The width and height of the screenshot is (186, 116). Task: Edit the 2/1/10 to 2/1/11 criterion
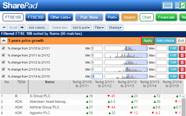click(x=173, y=48)
